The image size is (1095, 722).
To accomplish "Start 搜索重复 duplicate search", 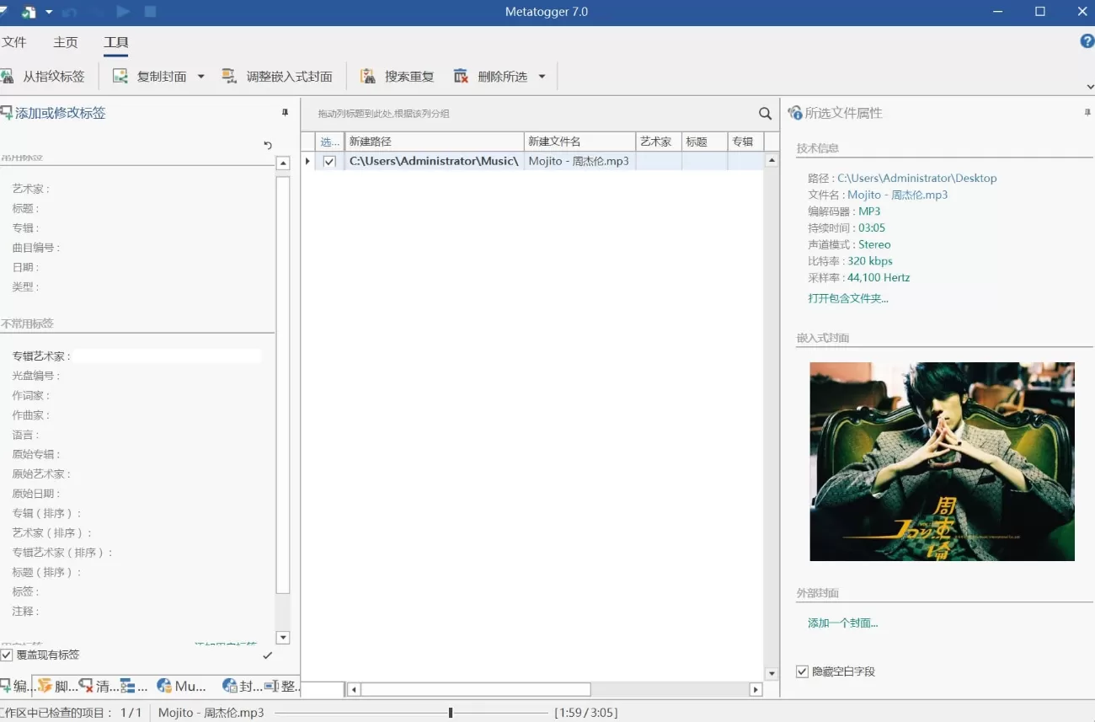I will coord(396,76).
